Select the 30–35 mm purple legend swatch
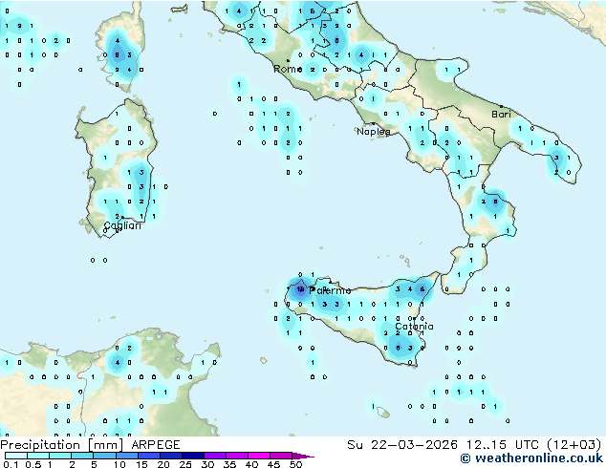The image size is (606, 468). coord(215,456)
